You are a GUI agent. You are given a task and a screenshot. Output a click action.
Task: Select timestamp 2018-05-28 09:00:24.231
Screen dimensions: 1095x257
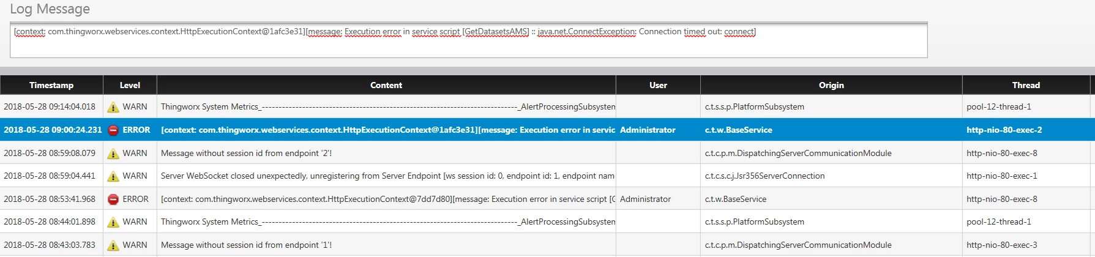[53, 130]
